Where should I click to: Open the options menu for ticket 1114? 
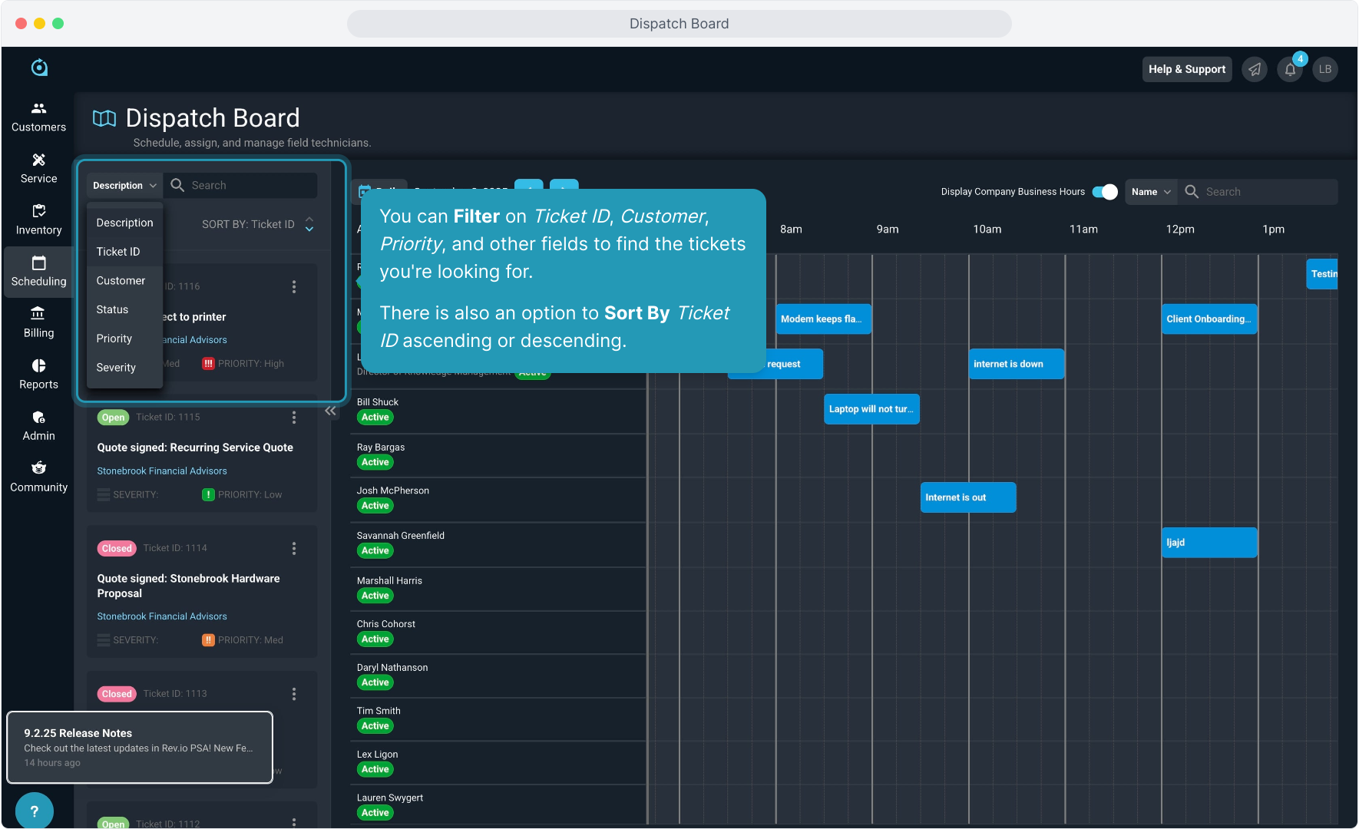click(x=294, y=548)
